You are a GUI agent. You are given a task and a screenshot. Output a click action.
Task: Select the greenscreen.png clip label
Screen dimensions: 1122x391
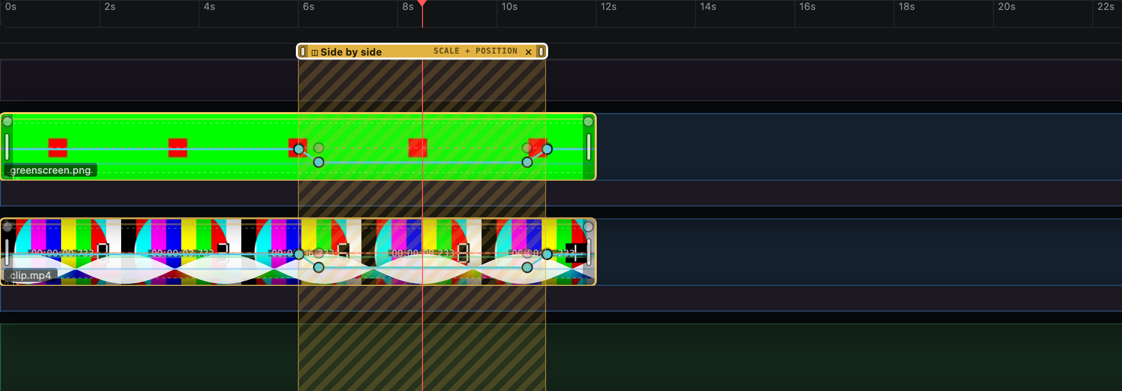(50, 170)
